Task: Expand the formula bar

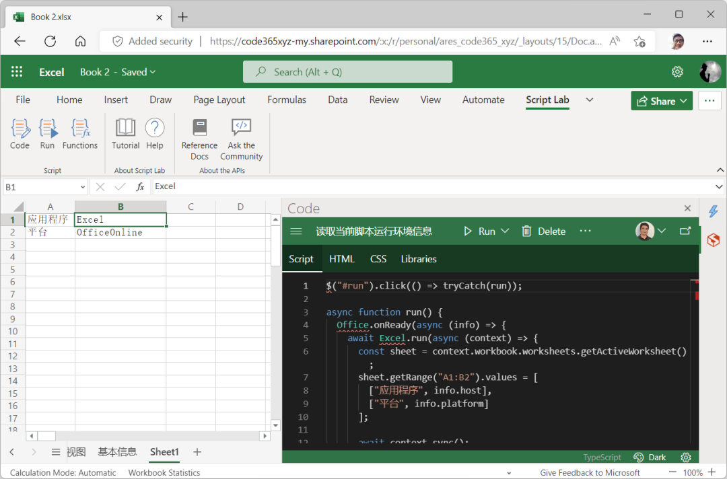Action: [719, 187]
